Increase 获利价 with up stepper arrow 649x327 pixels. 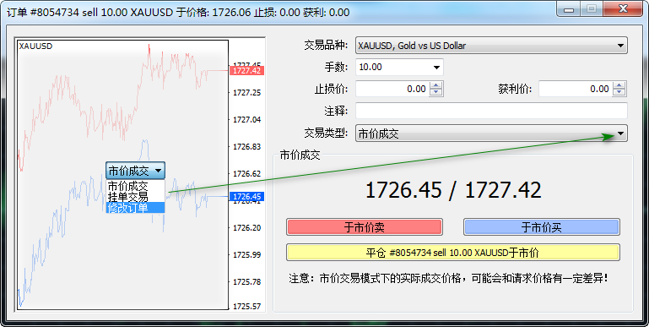619,85
